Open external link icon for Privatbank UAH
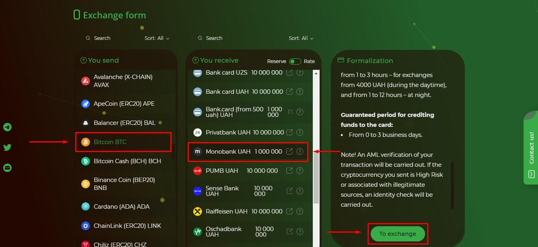 click(x=290, y=132)
